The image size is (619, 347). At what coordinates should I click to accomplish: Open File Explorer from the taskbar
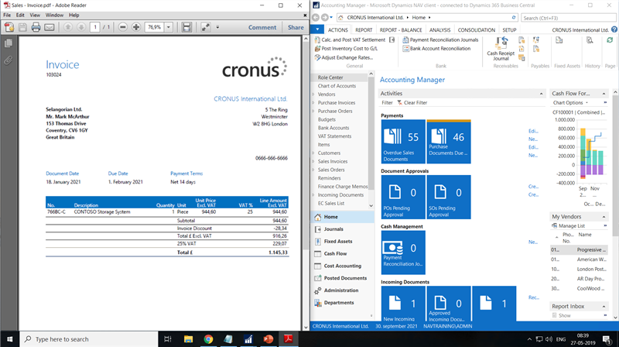click(x=188, y=339)
